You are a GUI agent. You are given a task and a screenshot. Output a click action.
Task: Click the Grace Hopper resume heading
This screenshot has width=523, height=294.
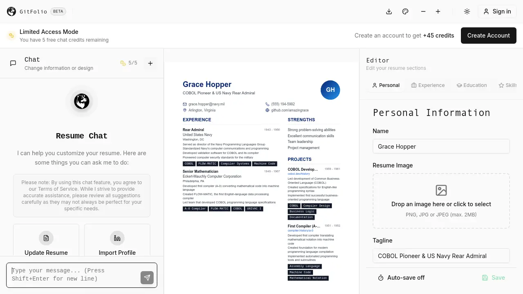(x=207, y=85)
